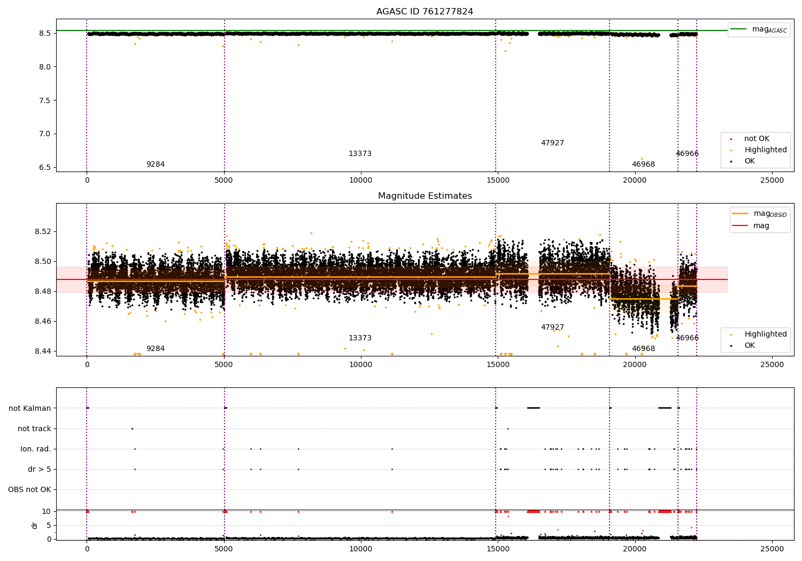Click x-axis tick 10000 under the AGASC plot
This screenshot has height=561, width=802.
[x=361, y=181]
